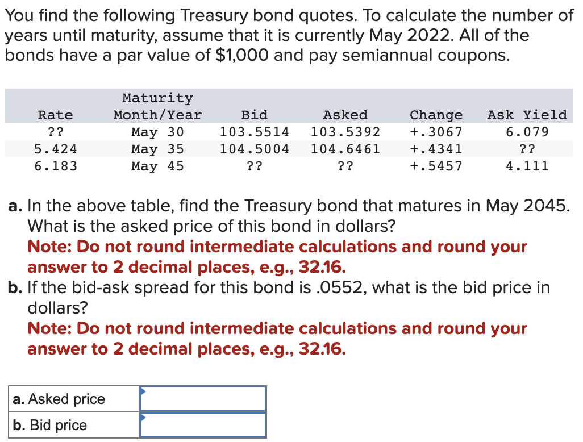Click the Rate column header
Screen dimensions: 583x442
tap(55, 115)
